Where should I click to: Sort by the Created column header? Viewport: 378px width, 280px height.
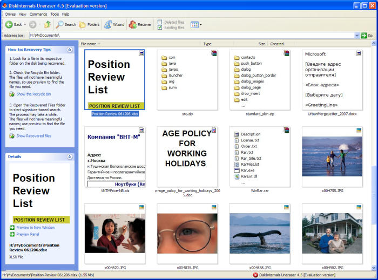pyautogui.click(x=281, y=44)
